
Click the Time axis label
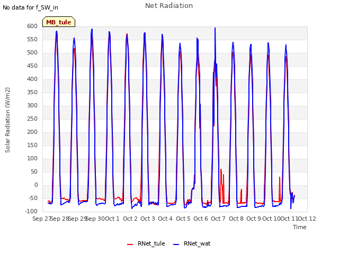pyautogui.click(x=300, y=227)
